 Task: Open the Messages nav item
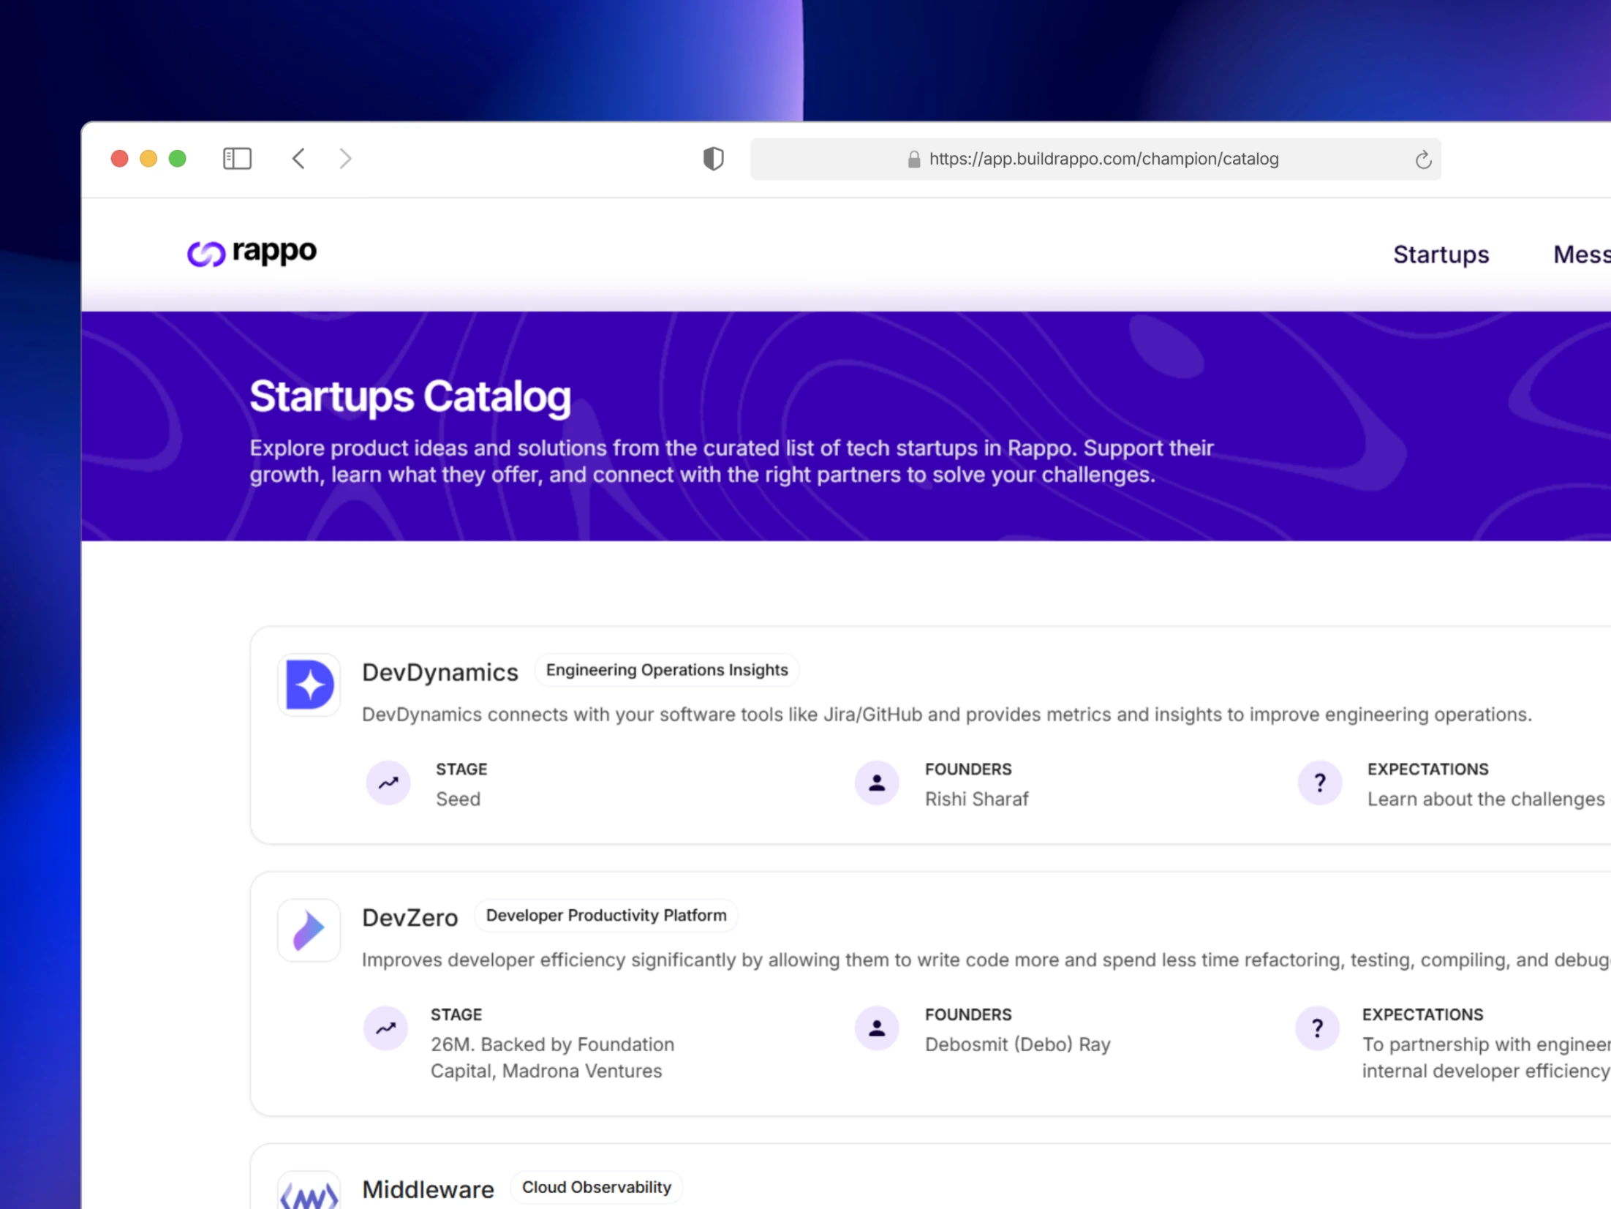tap(1582, 255)
